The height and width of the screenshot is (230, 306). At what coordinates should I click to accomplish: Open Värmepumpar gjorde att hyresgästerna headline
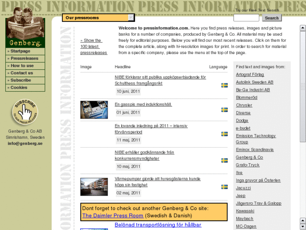(x=157, y=181)
